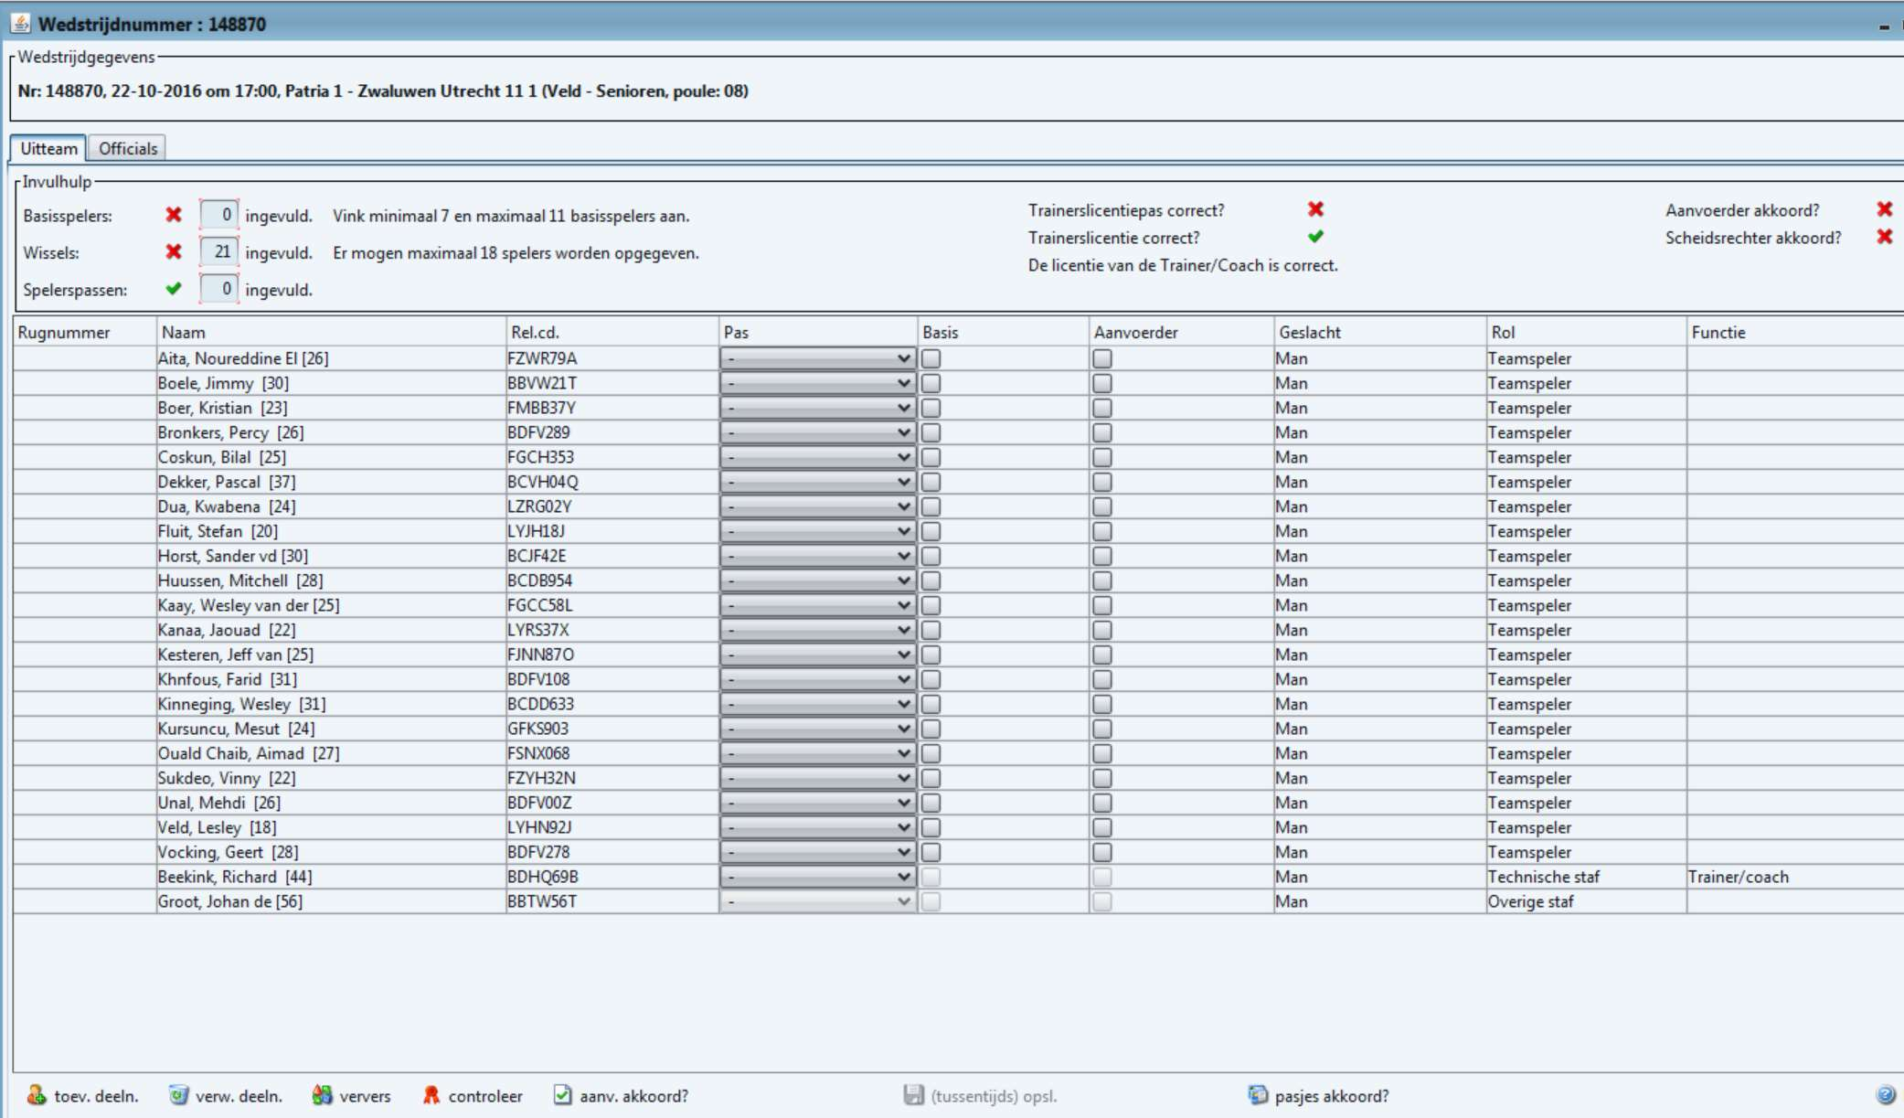The image size is (1904, 1118).
Task: Check Basis box for Aita, Noureddine El
Action: click(x=931, y=358)
